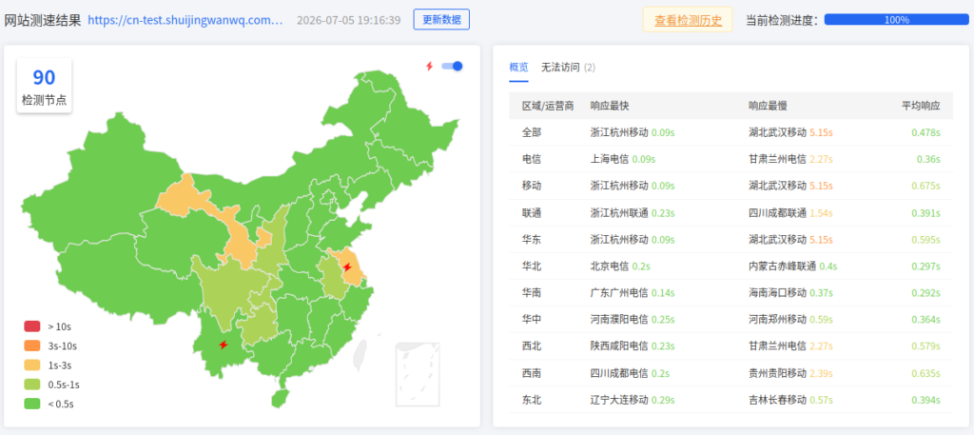Open the tested URL cn-test.shuijingwanwq.com link

(185, 20)
